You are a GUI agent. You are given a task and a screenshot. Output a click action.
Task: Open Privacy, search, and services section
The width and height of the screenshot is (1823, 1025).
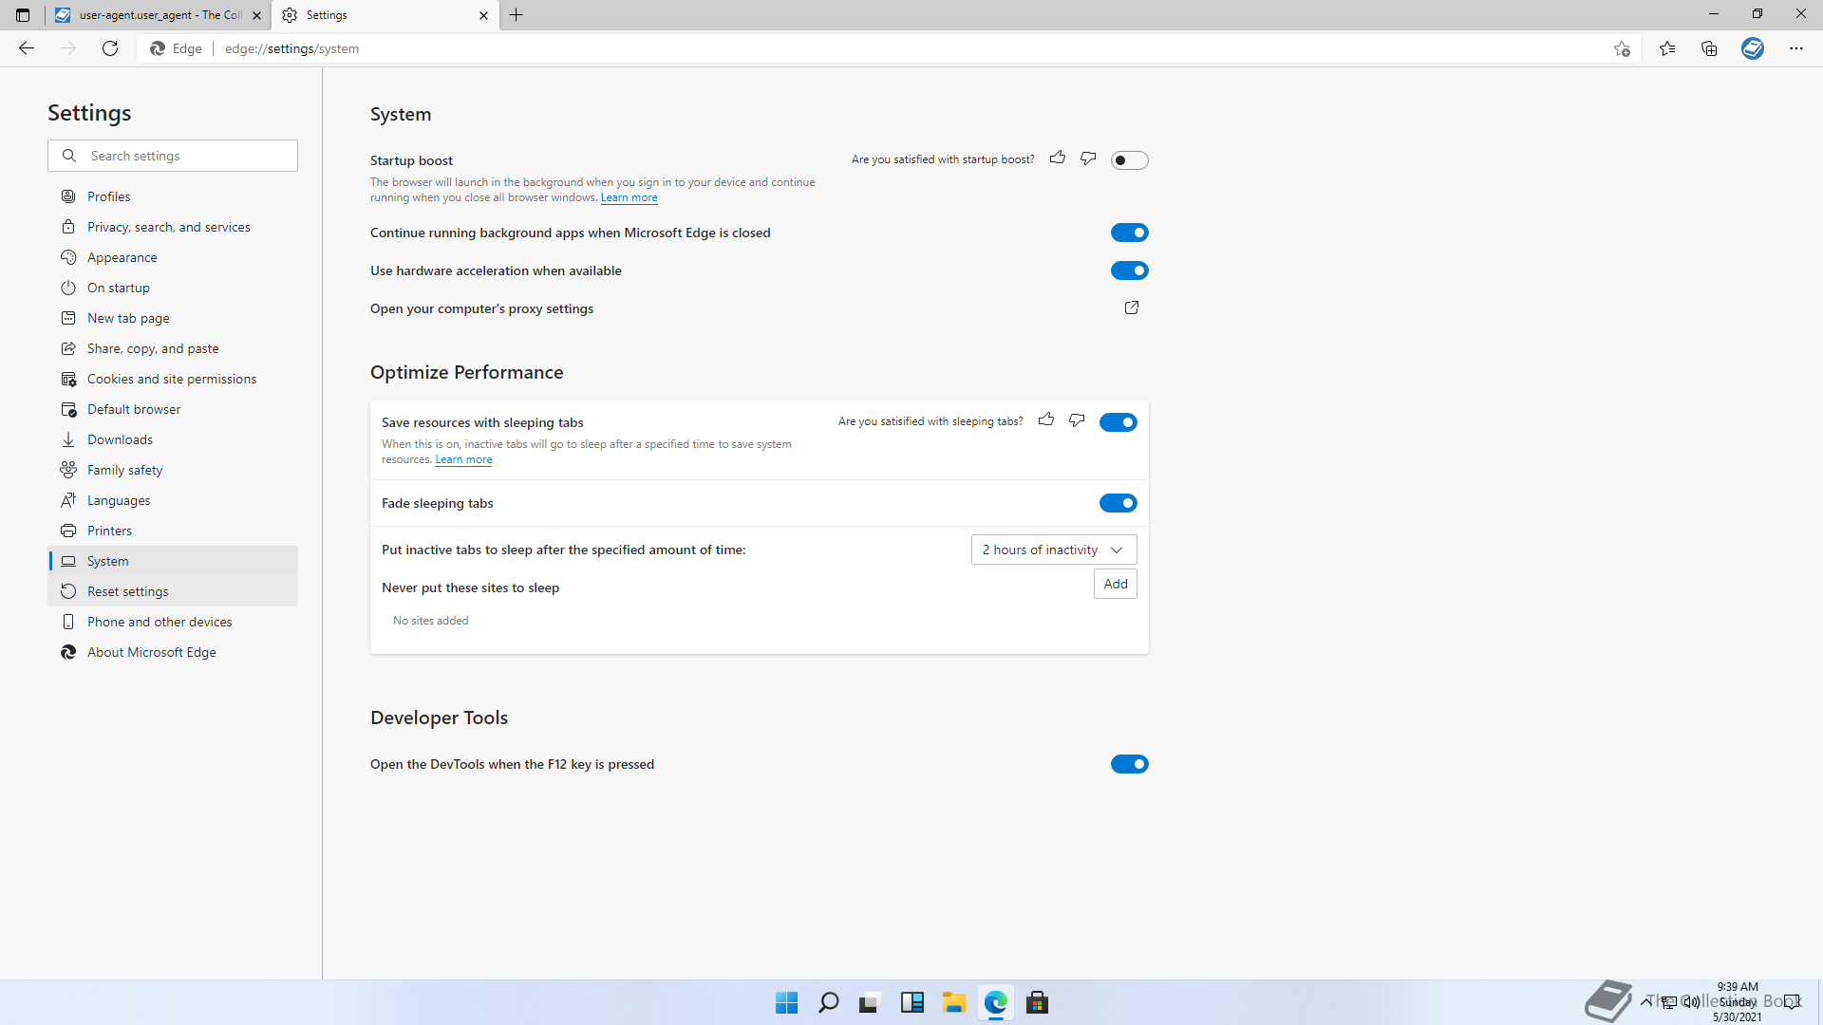[x=173, y=227]
